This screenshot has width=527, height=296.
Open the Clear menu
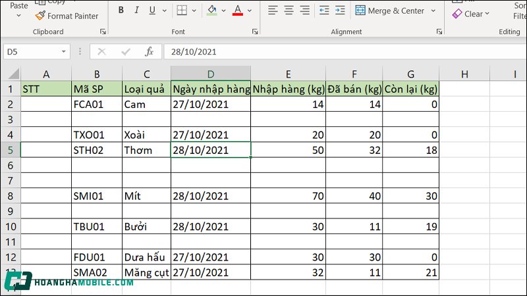pyautogui.click(x=471, y=14)
